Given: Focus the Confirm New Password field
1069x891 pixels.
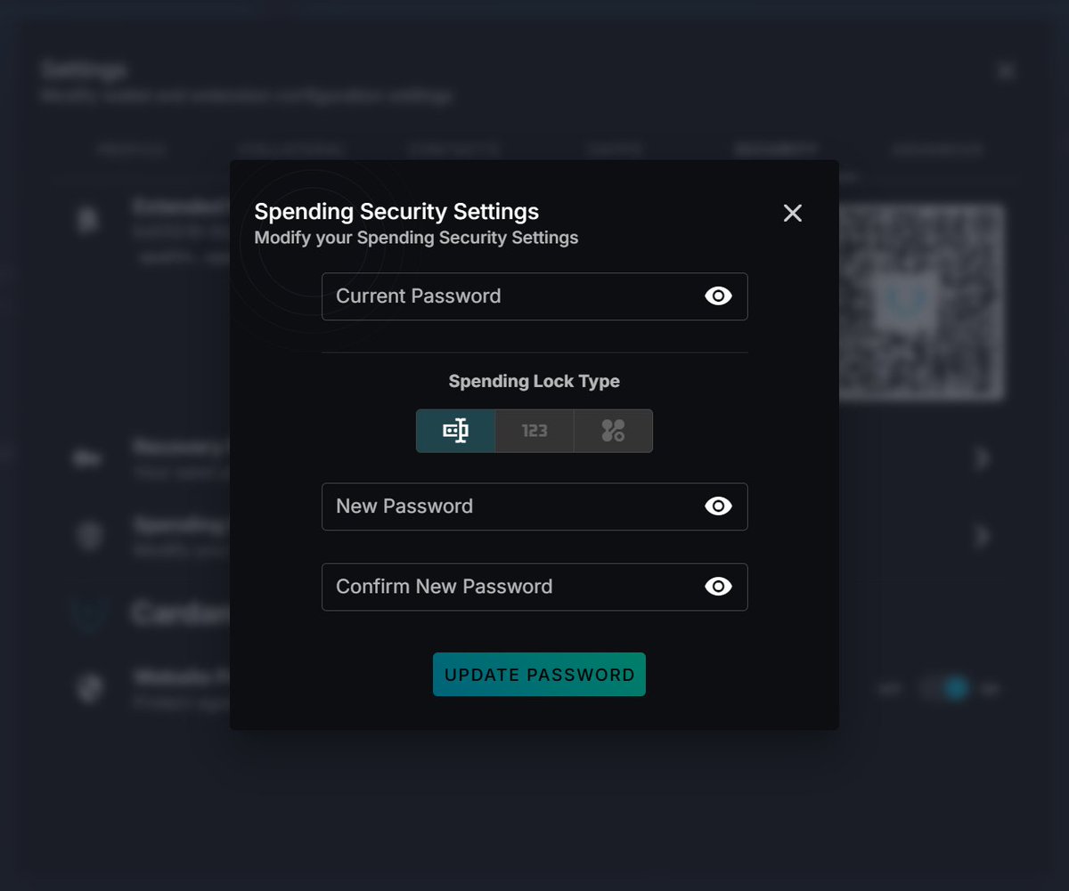Looking at the screenshot, I should (x=534, y=587).
